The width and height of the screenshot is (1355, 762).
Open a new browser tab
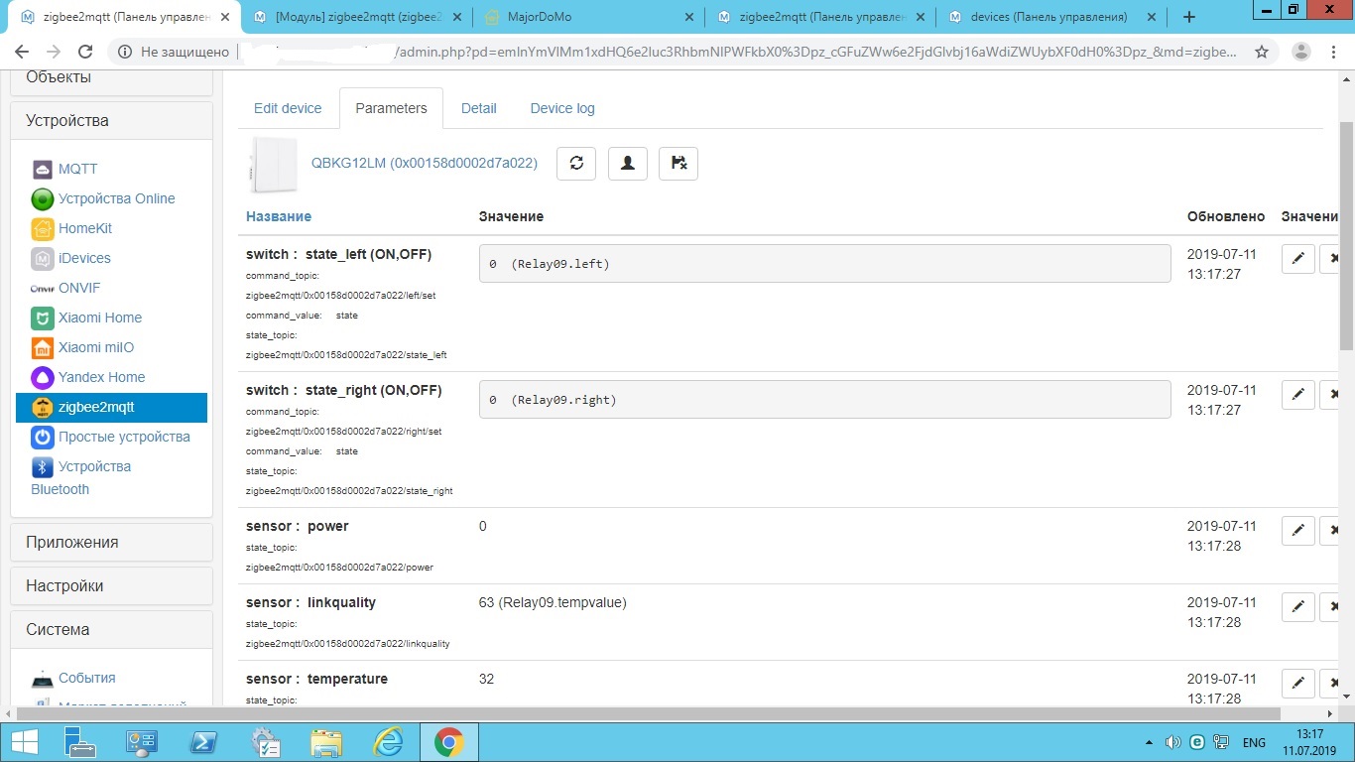[1189, 17]
